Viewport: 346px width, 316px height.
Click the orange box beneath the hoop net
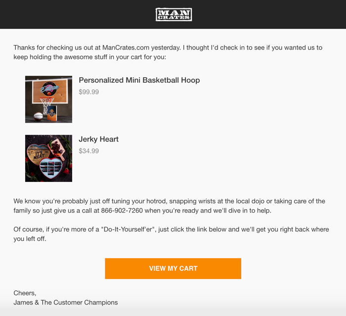click(52, 114)
